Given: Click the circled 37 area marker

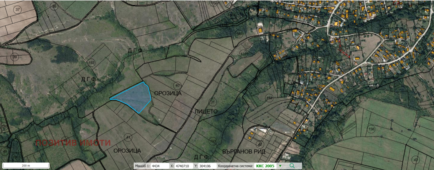Looking at the screenshot, I should (x=18, y=10).
